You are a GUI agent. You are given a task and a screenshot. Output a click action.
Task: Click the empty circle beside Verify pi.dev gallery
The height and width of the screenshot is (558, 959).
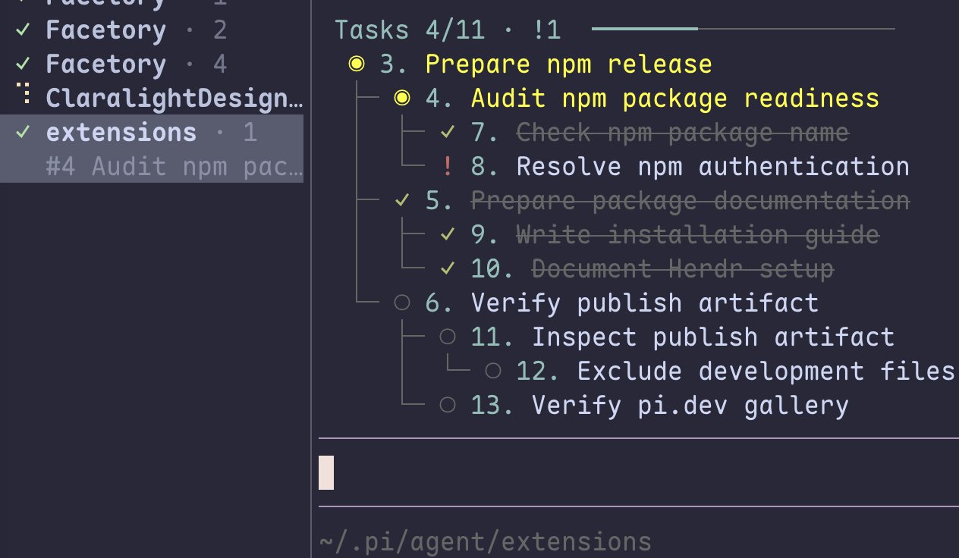click(x=448, y=405)
